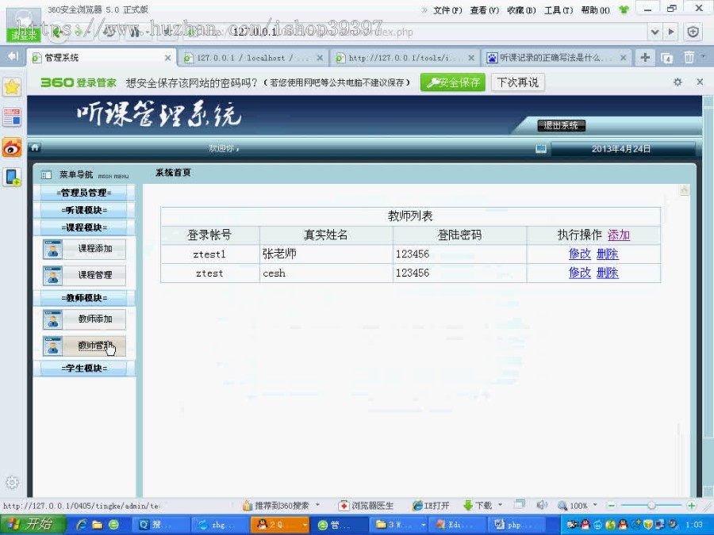Click IE打开 in the status bar

tap(431, 506)
